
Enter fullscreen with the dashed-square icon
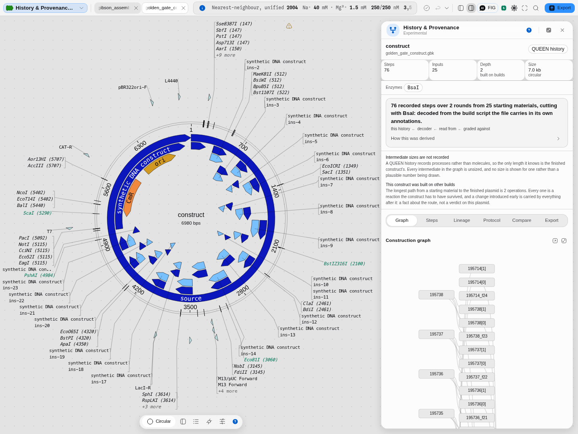tap(525, 8)
